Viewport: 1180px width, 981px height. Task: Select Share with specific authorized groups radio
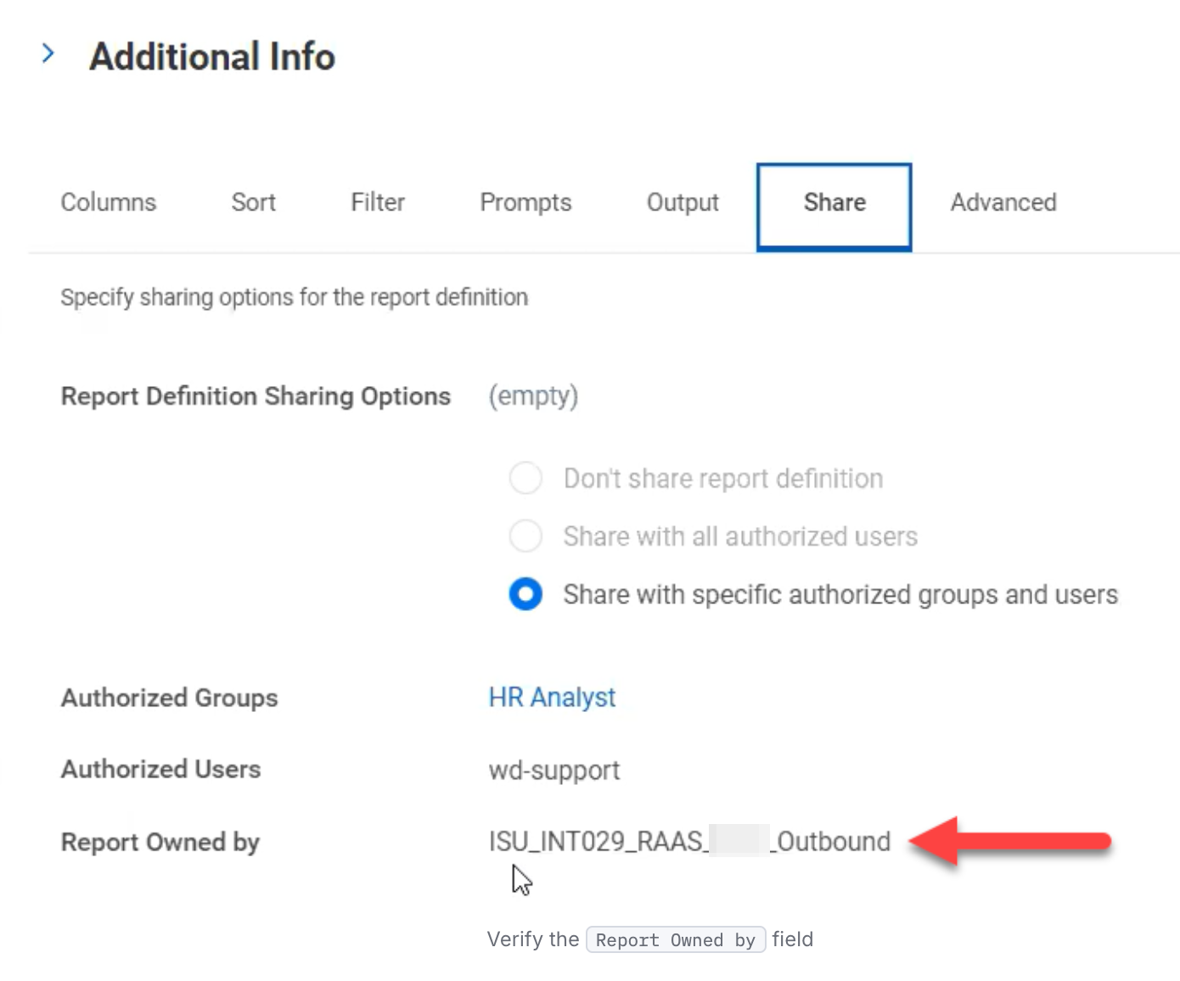point(525,594)
